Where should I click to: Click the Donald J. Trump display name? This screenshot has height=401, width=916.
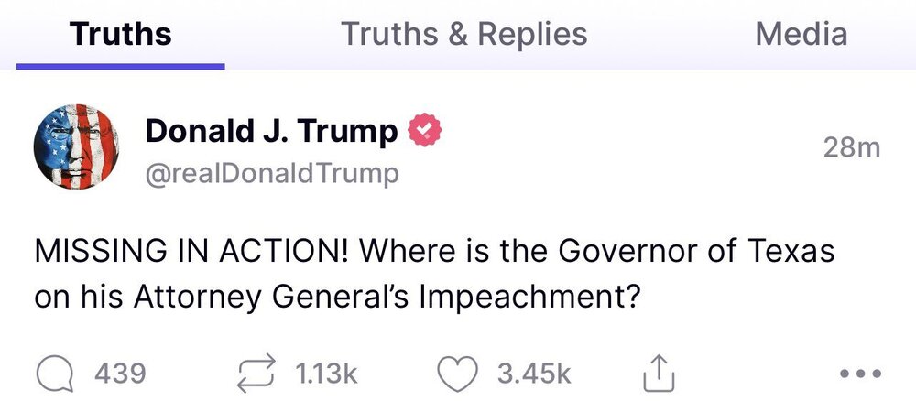[271, 133]
